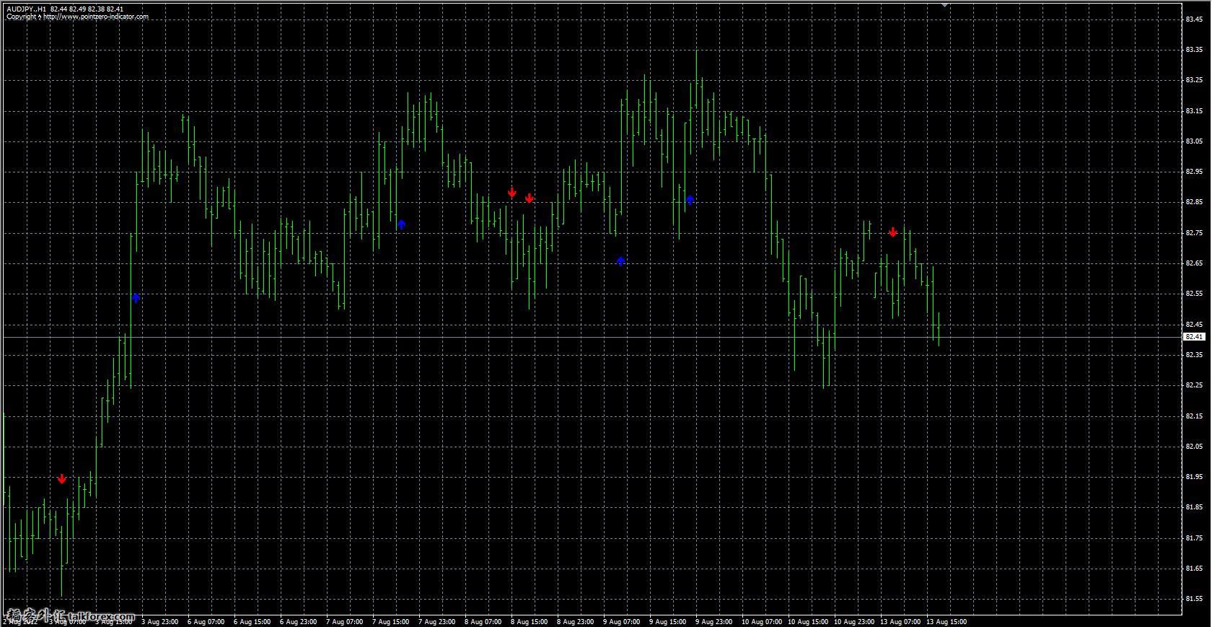
Task: Click time label 8 Aug 07:00
Action: (x=483, y=621)
